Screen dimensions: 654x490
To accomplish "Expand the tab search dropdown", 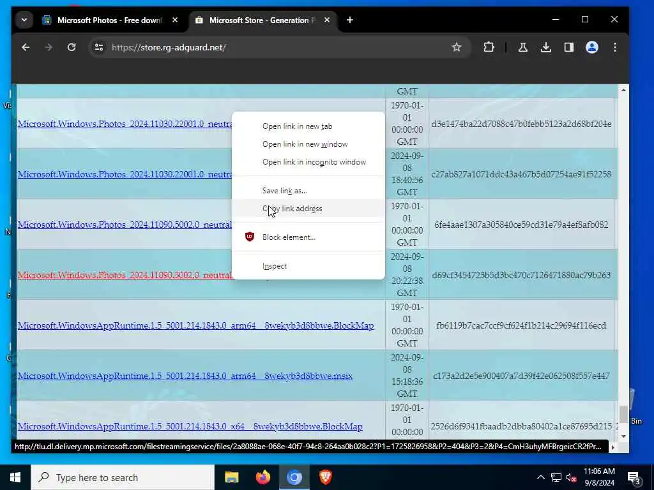I will click(x=24, y=20).
